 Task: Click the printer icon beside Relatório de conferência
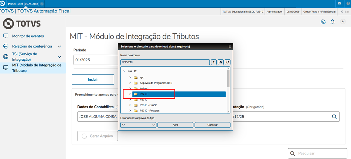click(6, 46)
